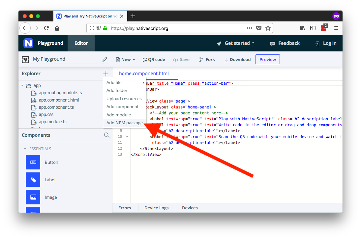Save page to Pocket
This screenshot has height=239, width=361.
tap(259, 28)
